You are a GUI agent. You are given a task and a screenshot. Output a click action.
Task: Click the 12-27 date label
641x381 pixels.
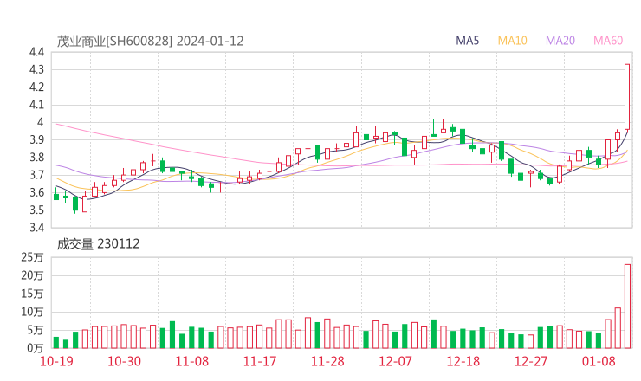click(x=531, y=361)
